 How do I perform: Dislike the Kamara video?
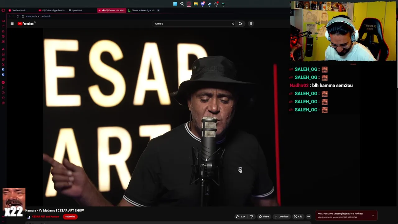251,217
